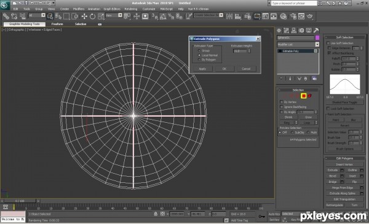Viewport: 369px width, 224px height.
Task: Click Cancel in Extrude Polygons dialog
Action: pyautogui.click(x=246, y=69)
